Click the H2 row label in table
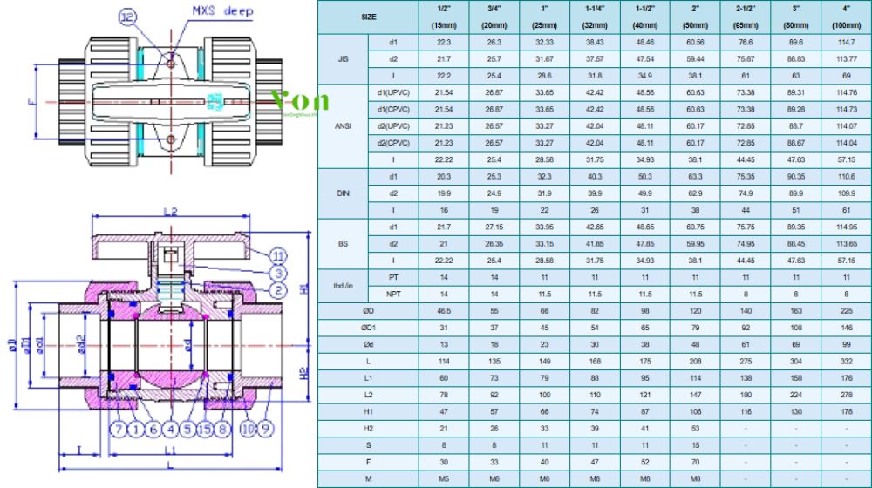Screen dimensions: 872x488 (x=368, y=429)
